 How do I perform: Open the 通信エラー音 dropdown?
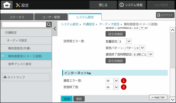tap(112, 81)
